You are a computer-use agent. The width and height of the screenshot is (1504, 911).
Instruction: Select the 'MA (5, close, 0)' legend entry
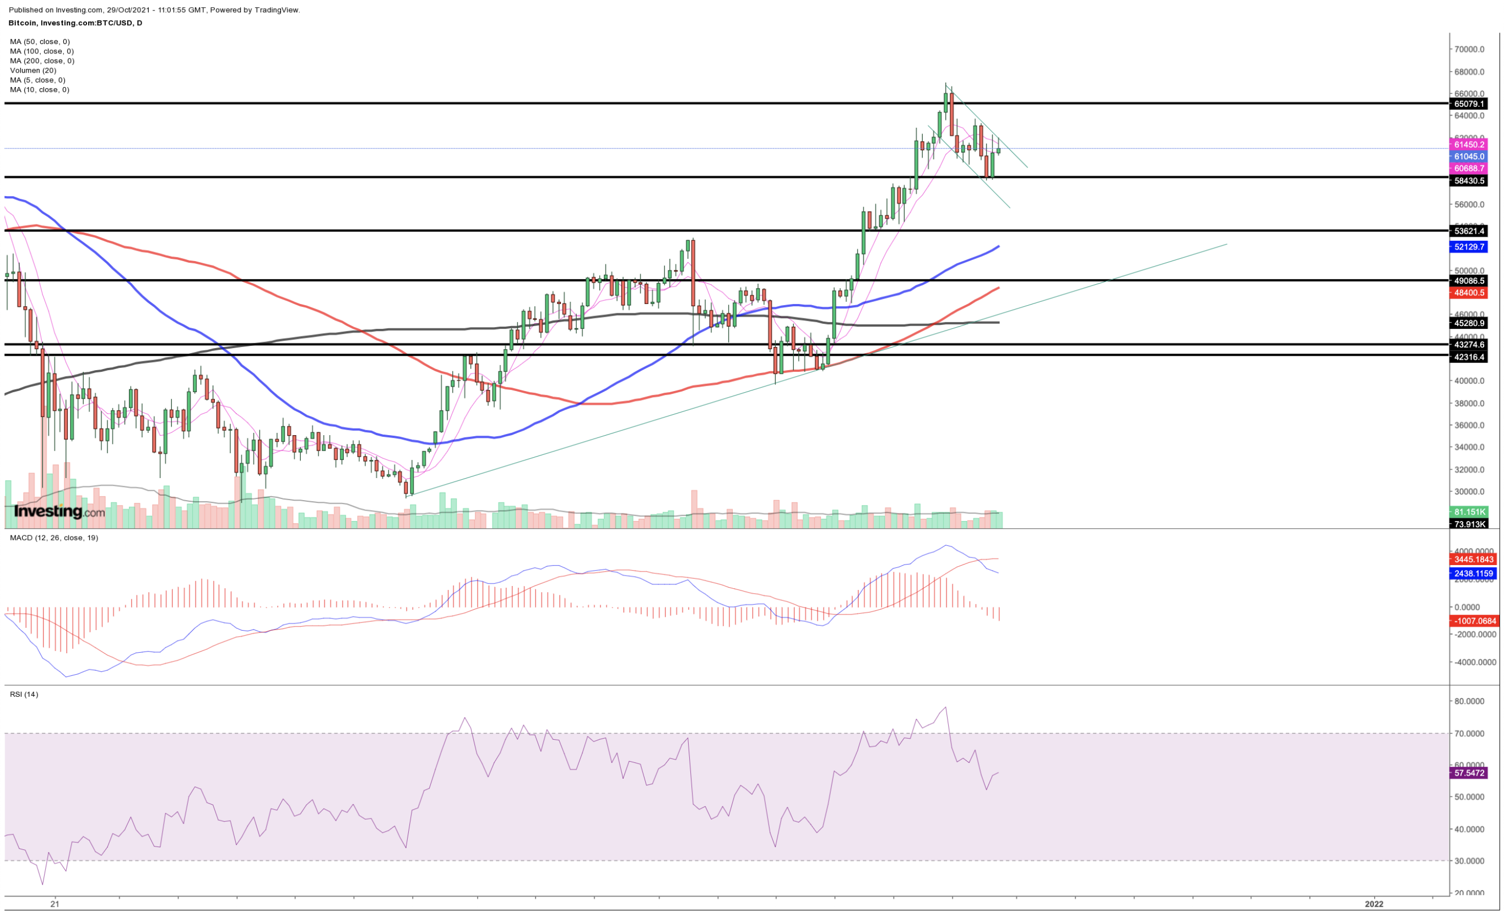click(37, 80)
